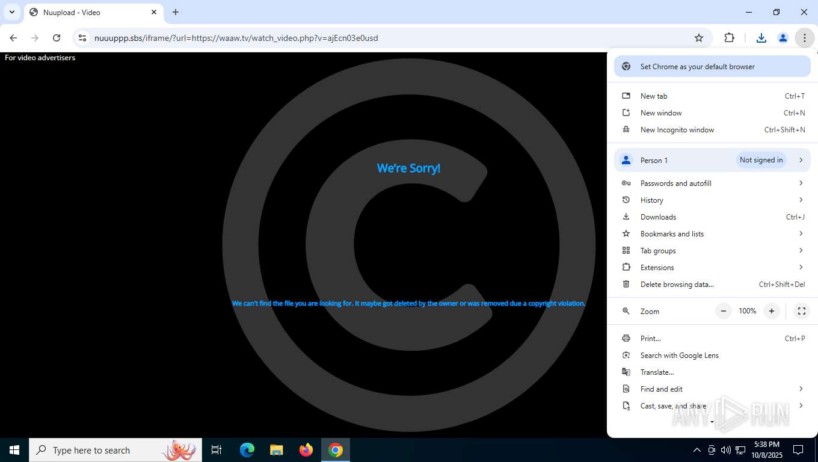
Task: Select Print from the menu
Action: coord(712,339)
